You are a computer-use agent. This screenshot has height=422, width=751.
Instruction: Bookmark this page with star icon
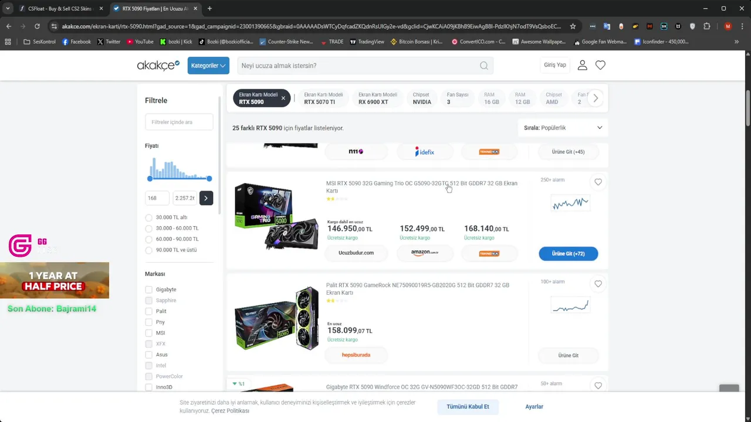click(573, 26)
